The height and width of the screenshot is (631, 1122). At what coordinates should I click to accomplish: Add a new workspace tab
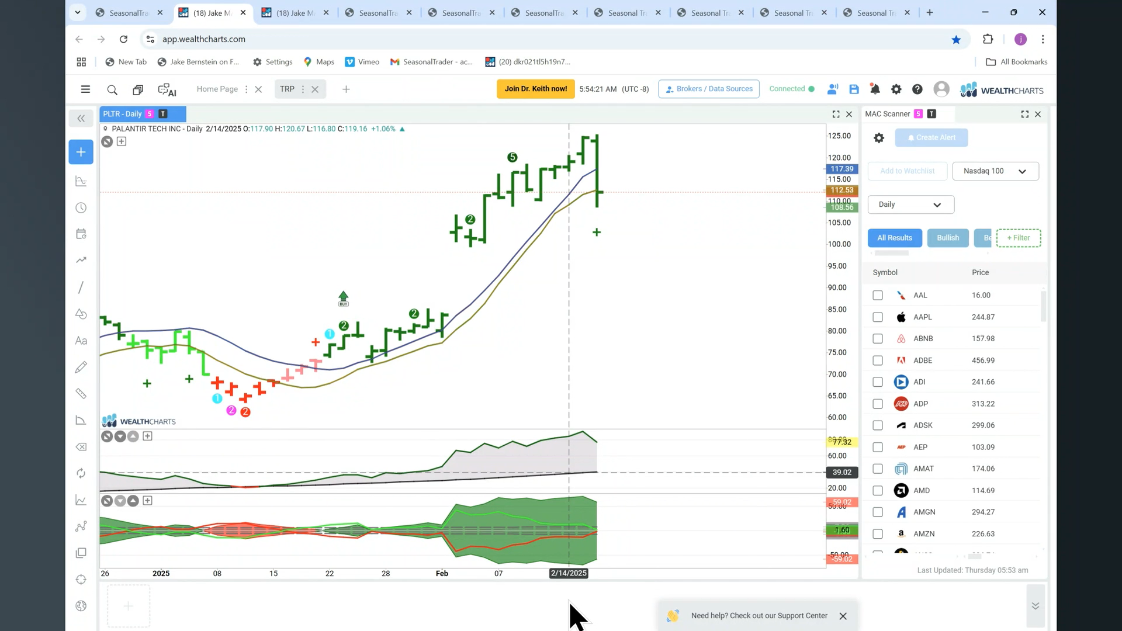[346, 89]
